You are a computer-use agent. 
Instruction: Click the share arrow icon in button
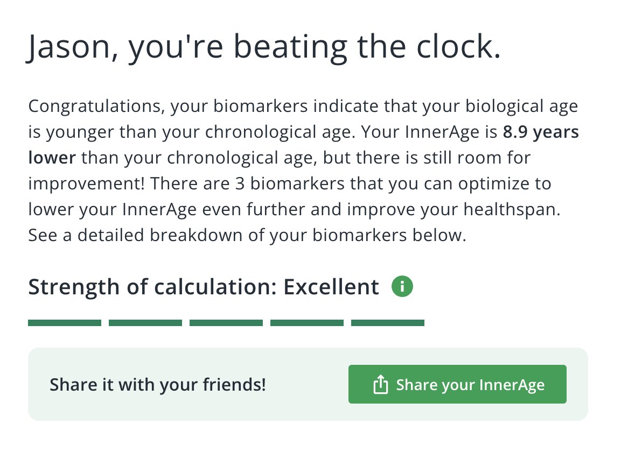pyautogui.click(x=380, y=384)
